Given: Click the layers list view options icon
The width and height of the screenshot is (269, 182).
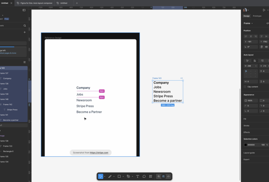Looking at the screenshot, I should point(25,62).
